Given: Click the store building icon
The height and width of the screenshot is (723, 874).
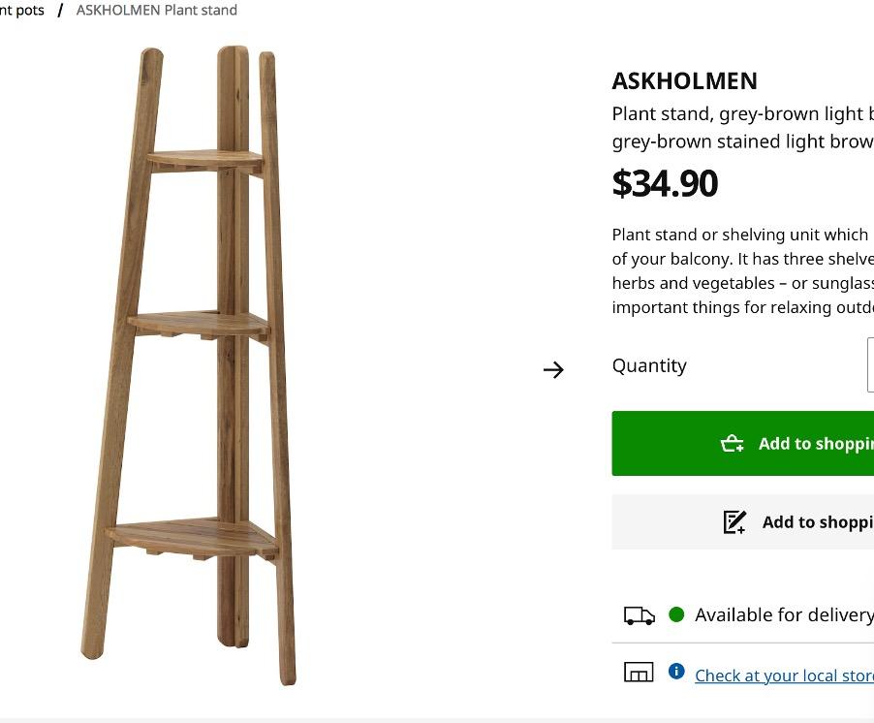Looking at the screenshot, I should [639, 671].
